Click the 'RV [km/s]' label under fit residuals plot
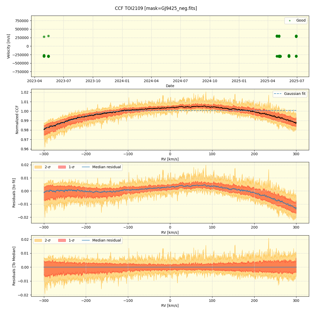This screenshot has width=312, height=312. (170, 232)
